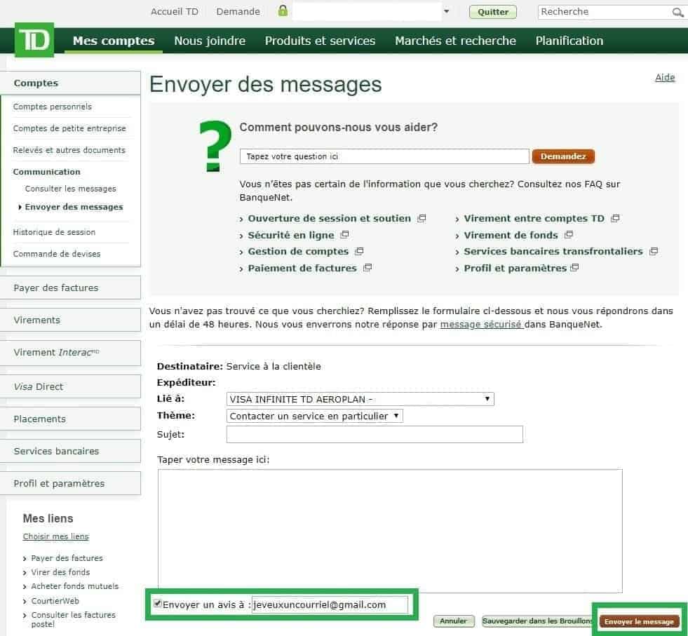The width and height of the screenshot is (688, 636).
Task: Uncheck the Envoyer un avis à checkbox
Action: point(157,603)
